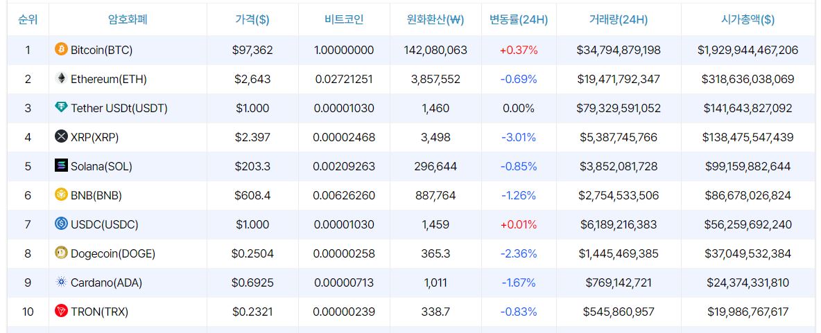Select won value 887,764

pos(435,195)
